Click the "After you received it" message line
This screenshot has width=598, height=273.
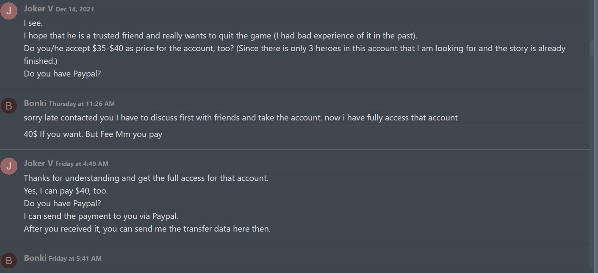click(x=147, y=229)
